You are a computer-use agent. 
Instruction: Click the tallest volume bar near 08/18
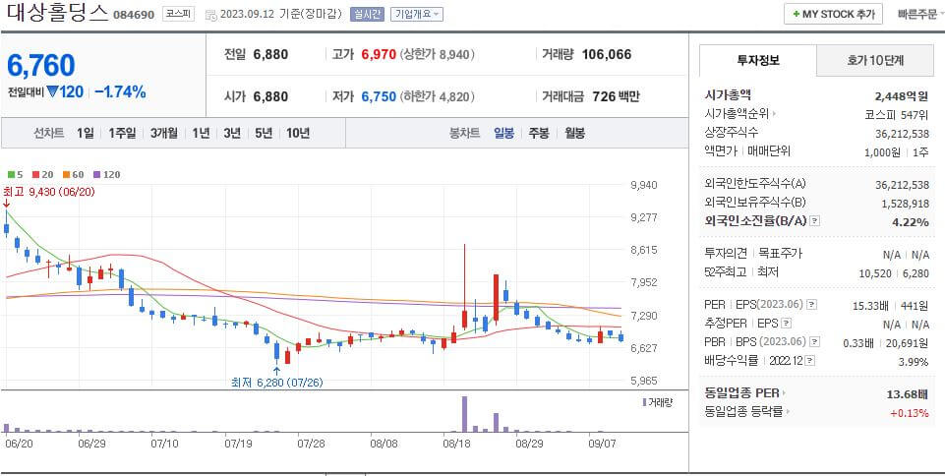(x=465, y=414)
